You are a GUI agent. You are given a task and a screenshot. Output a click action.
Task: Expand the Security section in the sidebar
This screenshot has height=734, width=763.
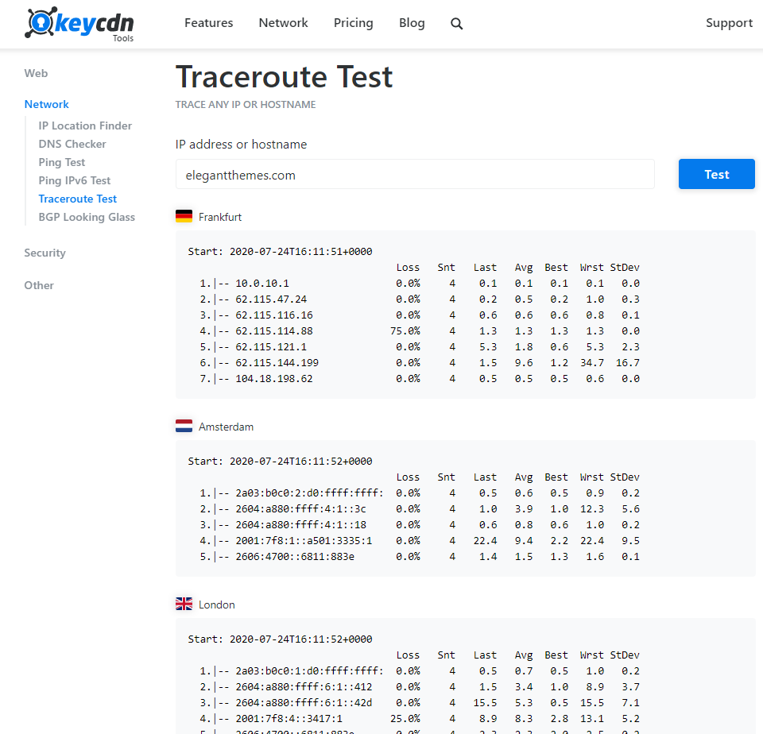45,253
